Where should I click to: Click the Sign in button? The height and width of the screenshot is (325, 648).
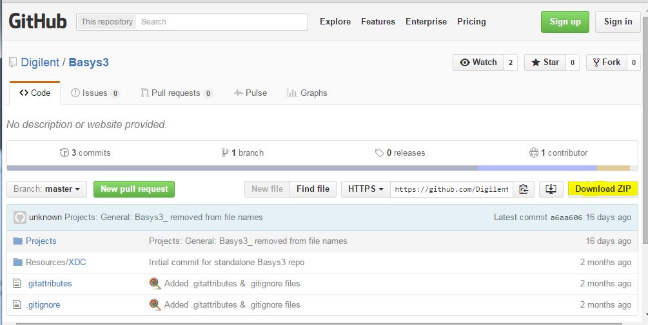(x=618, y=21)
